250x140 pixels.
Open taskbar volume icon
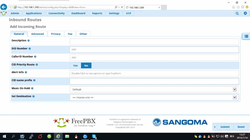point(222,136)
